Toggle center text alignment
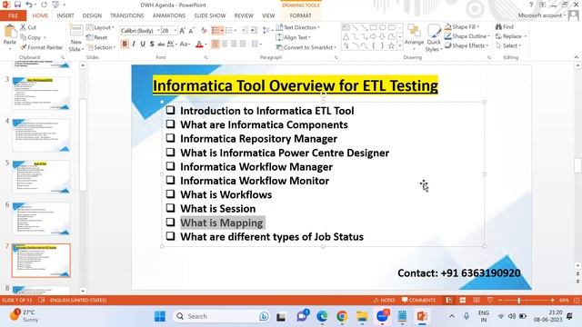The height and width of the screenshot is (327, 582). pyautogui.click(x=225, y=45)
